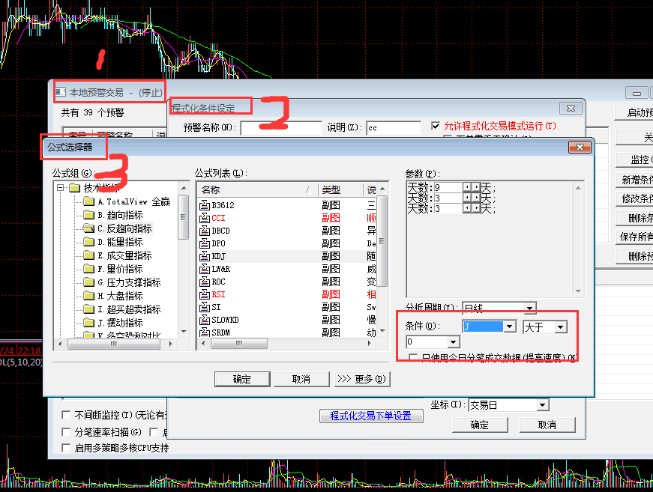This screenshot has width=653, height=492.
Task: Click 公式组 horizontal scrollbar thumb
Action: 114,344
